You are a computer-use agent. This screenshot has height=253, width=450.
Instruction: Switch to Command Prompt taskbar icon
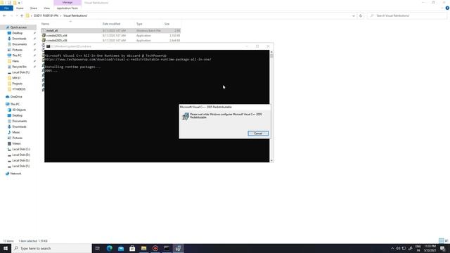[x=167, y=248]
